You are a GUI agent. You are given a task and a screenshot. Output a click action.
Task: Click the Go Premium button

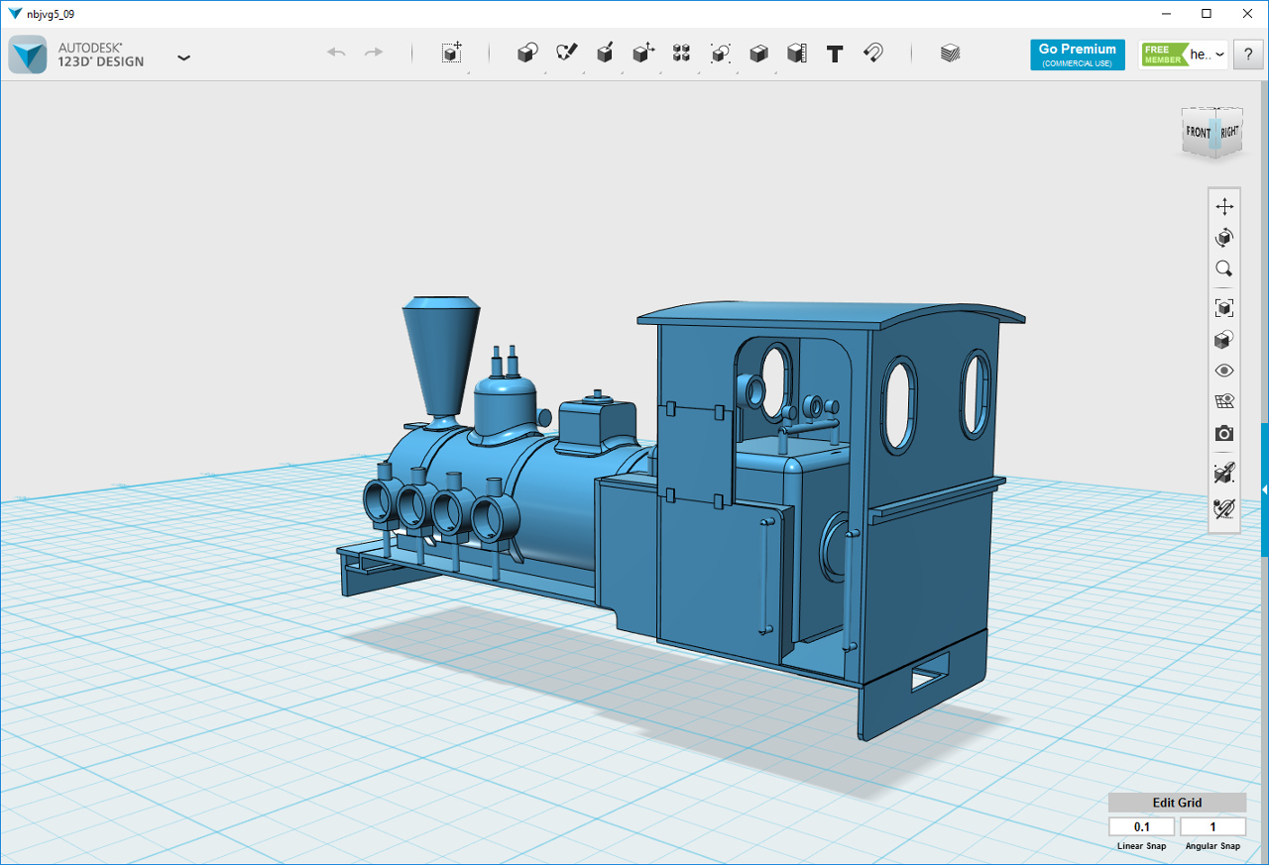(x=1077, y=54)
